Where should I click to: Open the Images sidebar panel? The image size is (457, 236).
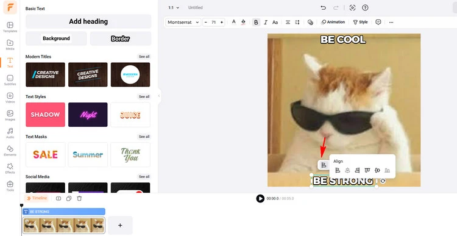(10, 115)
